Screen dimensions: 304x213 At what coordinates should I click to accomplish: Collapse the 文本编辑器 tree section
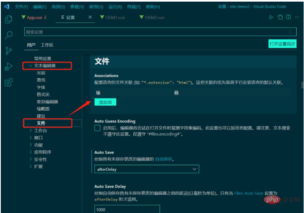tap(30, 66)
